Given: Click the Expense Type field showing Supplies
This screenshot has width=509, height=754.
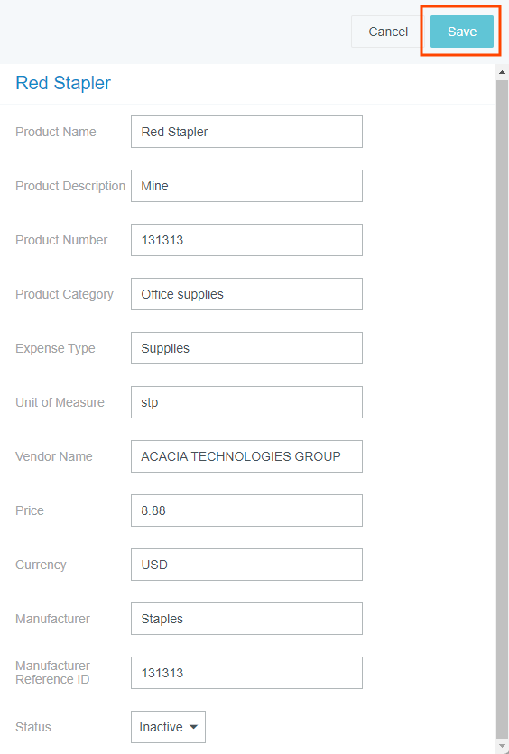Looking at the screenshot, I should tap(246, 348).
